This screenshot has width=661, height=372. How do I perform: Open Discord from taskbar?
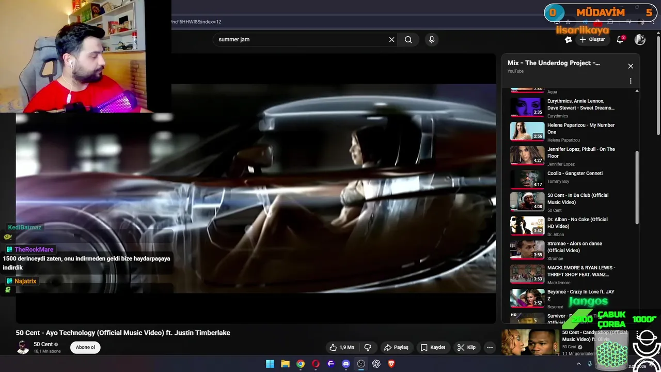346,364
